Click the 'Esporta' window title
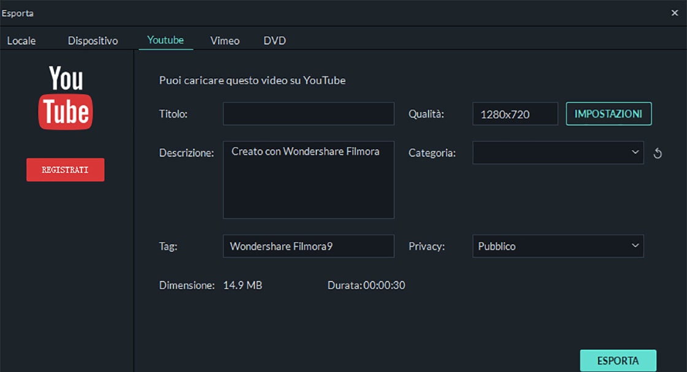 click(18, 13)
